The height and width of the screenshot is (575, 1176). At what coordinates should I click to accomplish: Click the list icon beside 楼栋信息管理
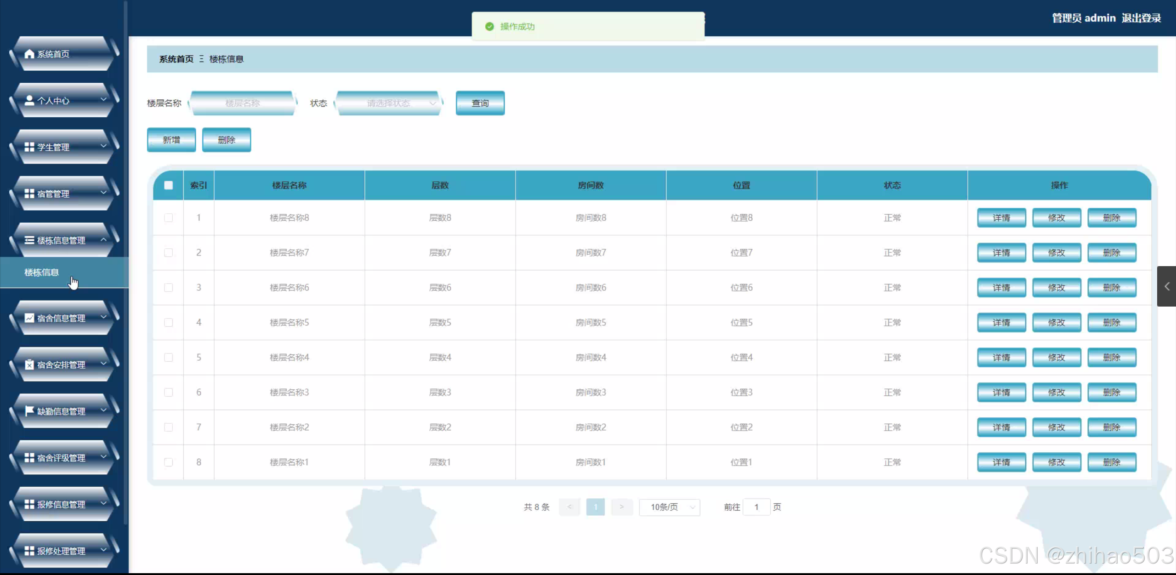coord(29,240)
